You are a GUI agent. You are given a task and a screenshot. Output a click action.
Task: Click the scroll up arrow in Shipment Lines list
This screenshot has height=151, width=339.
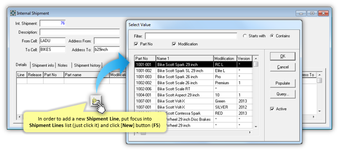click(319, 75)
